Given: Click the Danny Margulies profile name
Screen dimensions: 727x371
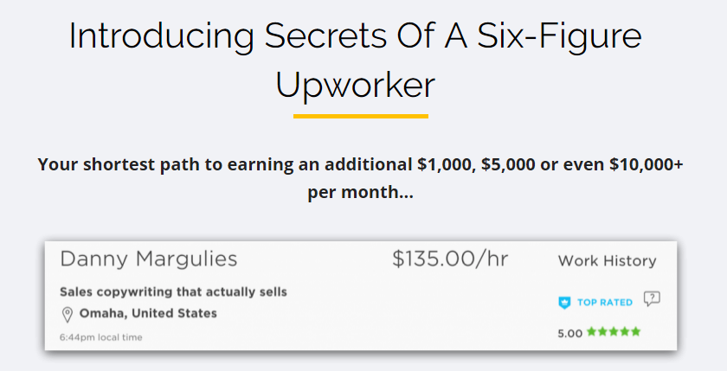Looking at the screenshot, I should [148, 259].
